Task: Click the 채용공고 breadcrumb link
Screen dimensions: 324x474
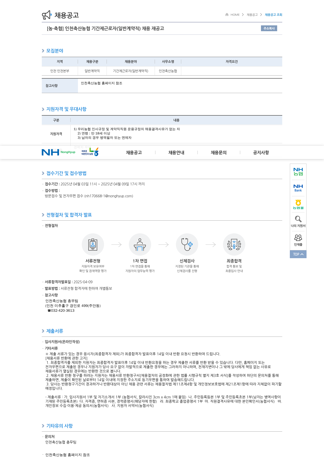Action: 252,15
